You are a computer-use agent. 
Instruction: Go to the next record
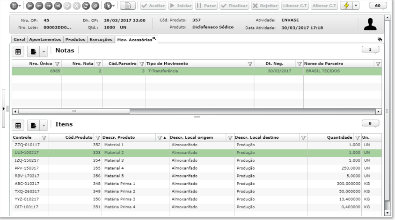(x=48, y=6)
